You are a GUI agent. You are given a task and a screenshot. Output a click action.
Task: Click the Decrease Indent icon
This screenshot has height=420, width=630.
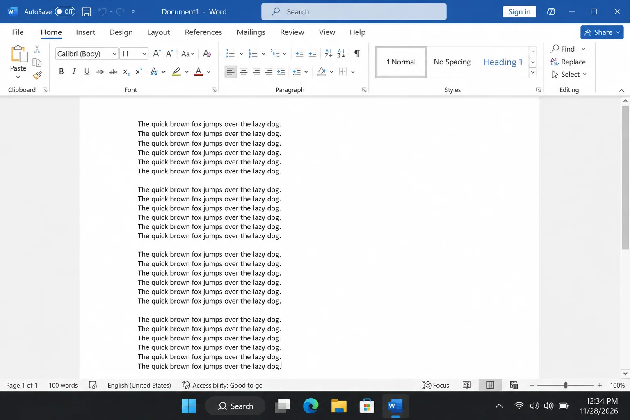pos(299,53)
